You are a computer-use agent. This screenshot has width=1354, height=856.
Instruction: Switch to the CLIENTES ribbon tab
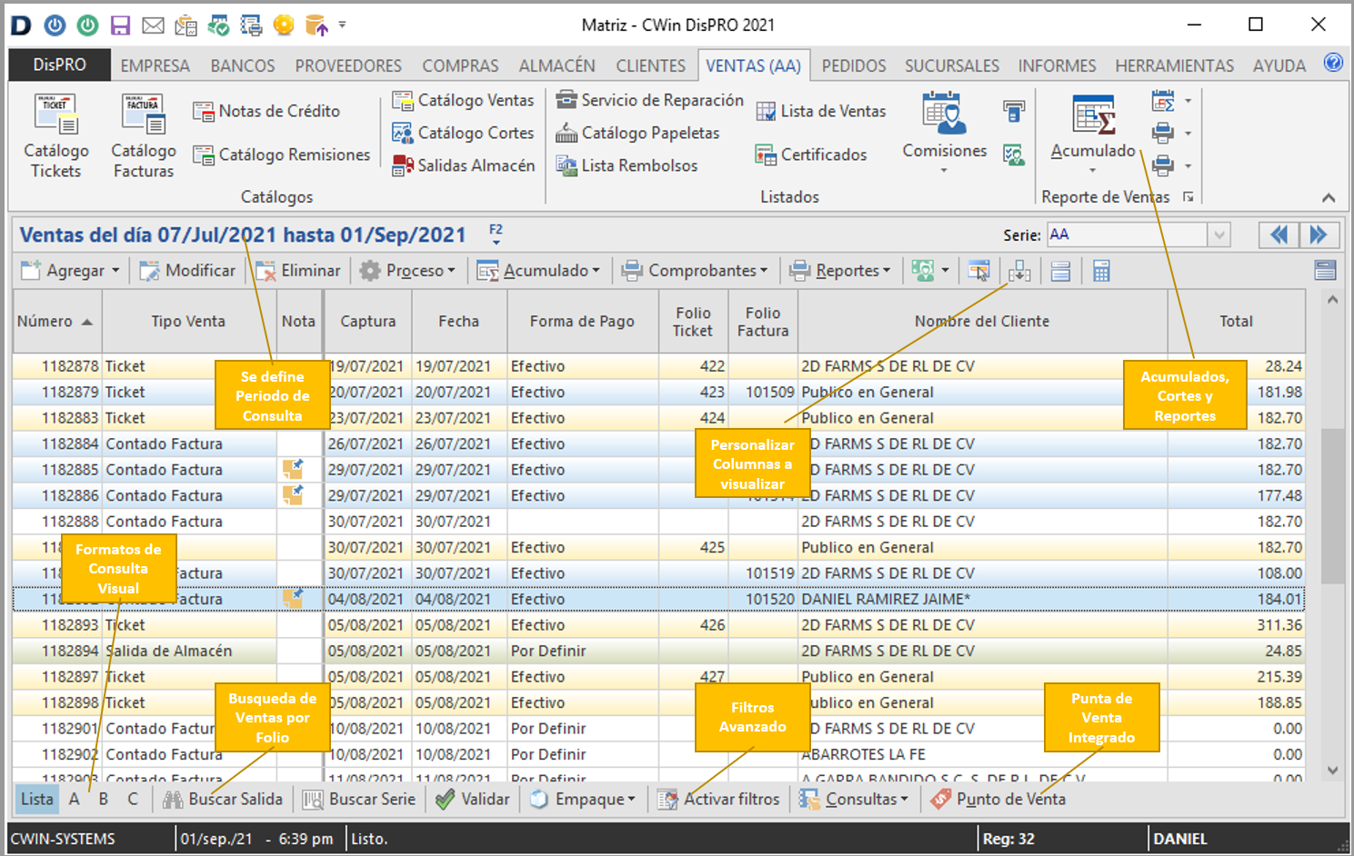[x=650, y=65]
